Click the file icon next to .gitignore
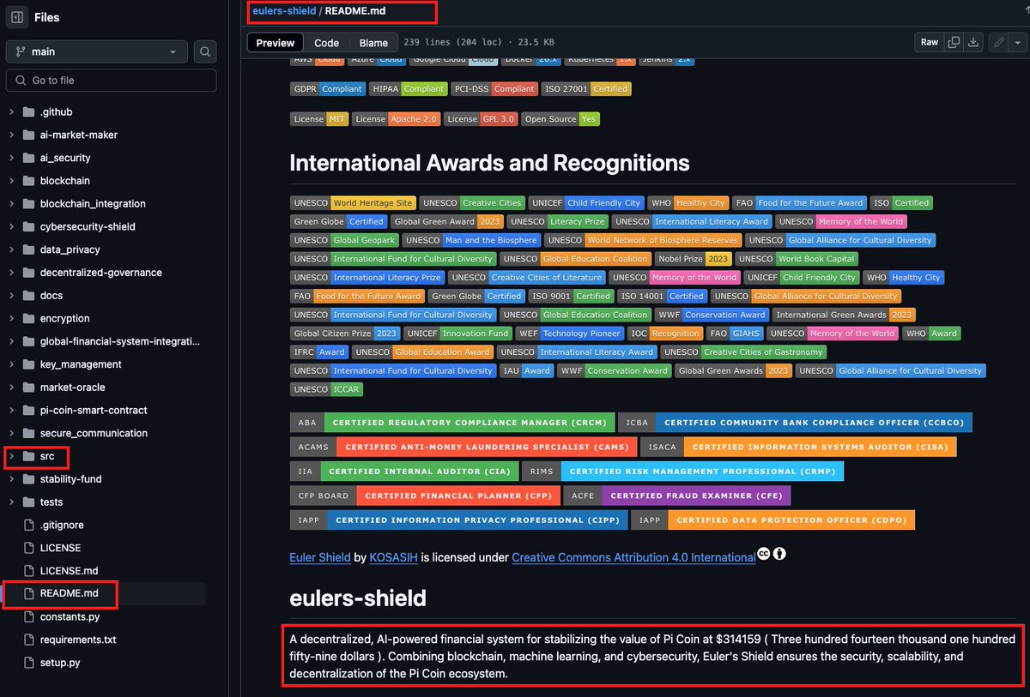 coord(29,525)
